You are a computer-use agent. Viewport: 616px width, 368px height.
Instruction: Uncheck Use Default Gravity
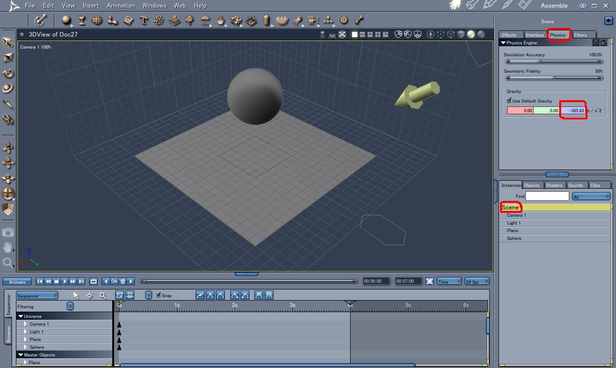tap(509, 101)
